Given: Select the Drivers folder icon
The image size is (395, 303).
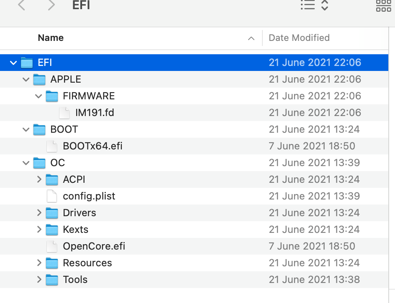Looking at the screenshot, I should (52, 213).
